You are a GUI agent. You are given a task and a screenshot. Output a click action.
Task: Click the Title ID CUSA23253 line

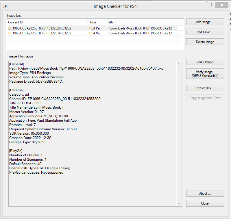(25, 103)
